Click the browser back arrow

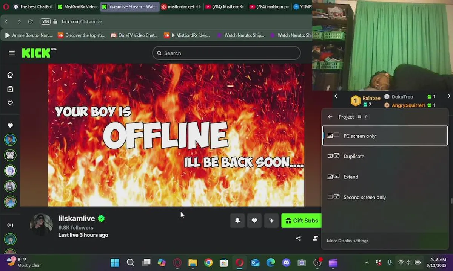(x=6, y=21)
